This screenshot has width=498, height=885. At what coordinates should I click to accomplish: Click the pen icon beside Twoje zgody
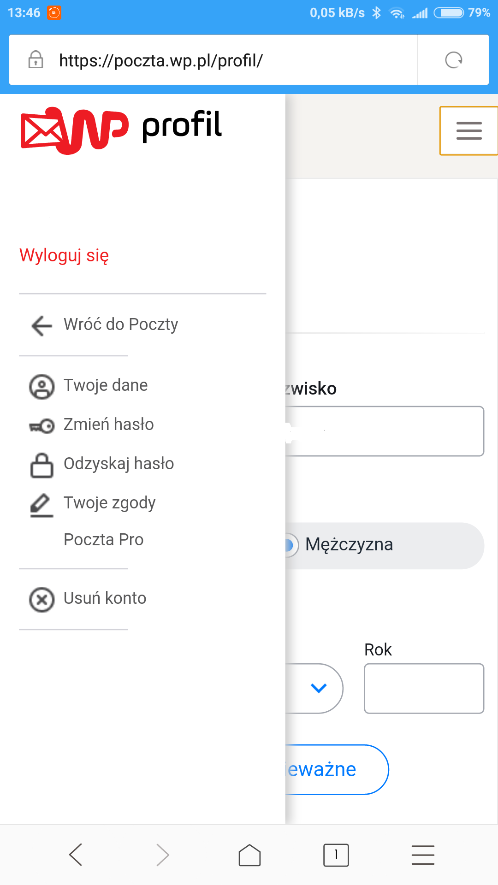(x=41, y=505)
